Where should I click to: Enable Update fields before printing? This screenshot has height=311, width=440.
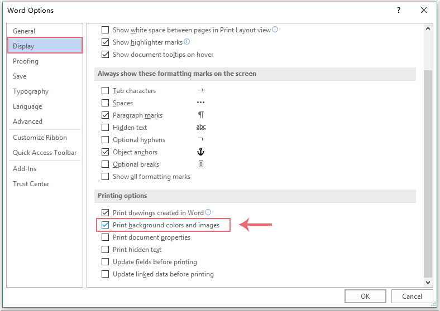(105, 262)
